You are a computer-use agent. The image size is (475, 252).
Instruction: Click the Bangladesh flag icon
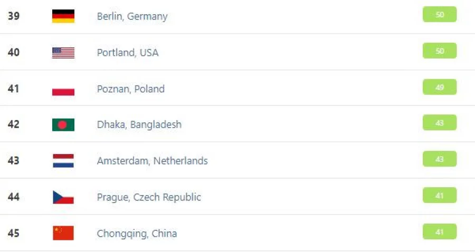[x=63, y=124]
